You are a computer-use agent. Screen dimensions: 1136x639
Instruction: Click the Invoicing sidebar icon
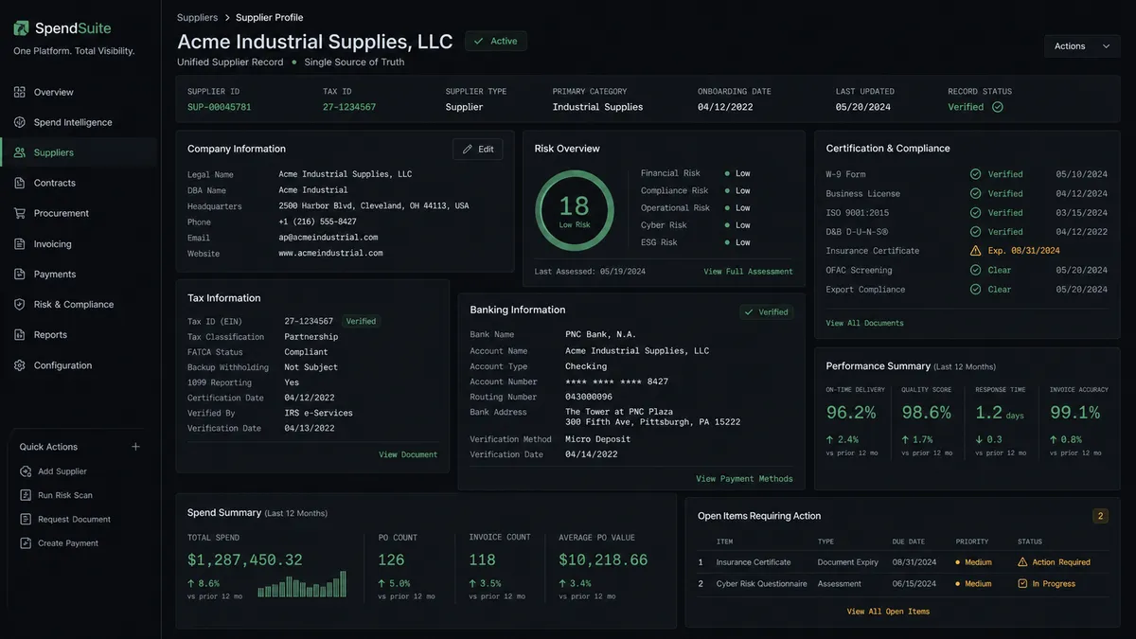click(x=20, y=243)
